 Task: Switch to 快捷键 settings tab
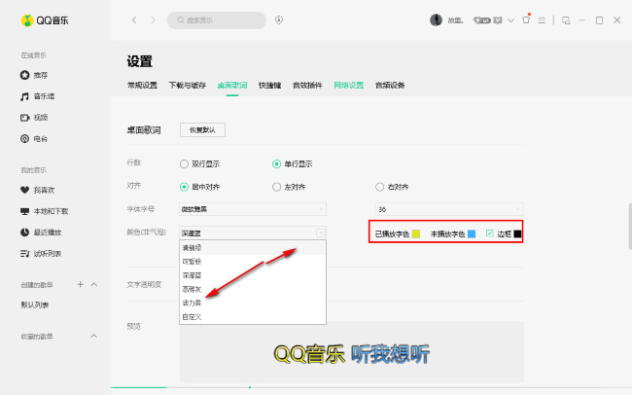click(x=269, y=85)
